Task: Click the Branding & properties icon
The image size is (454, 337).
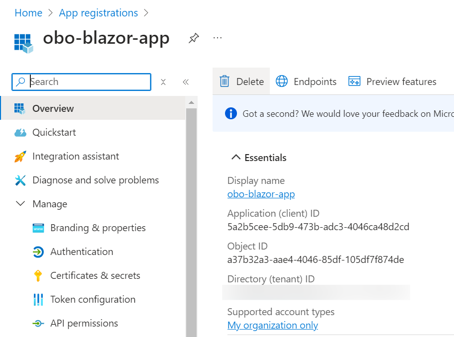Action: (38, 228)
